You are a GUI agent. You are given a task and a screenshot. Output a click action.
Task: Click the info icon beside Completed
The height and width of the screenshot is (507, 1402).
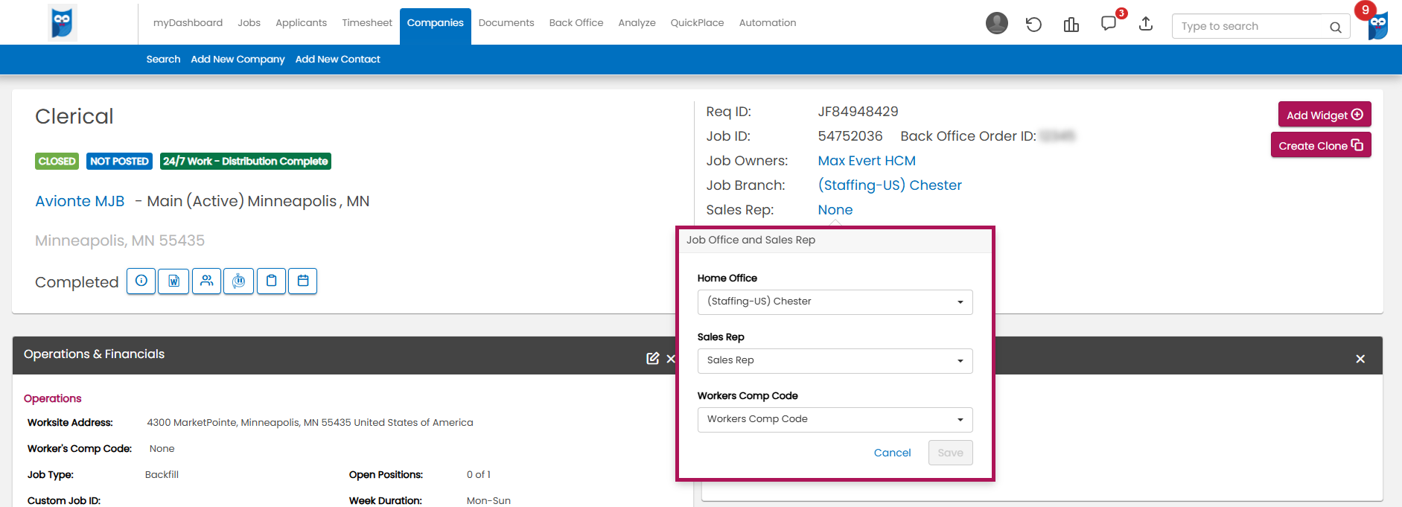141,281
